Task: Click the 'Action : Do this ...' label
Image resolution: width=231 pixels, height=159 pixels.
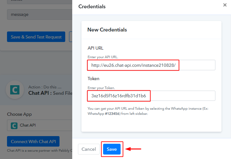Action: [x=45, y=87]
